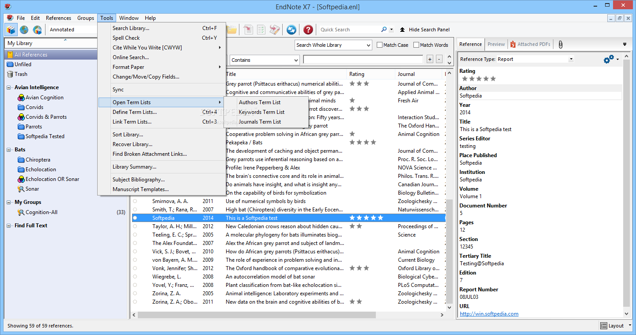Click the All References group icon
Viewport: 636px width, 335px height.
[x=10, y=55]
